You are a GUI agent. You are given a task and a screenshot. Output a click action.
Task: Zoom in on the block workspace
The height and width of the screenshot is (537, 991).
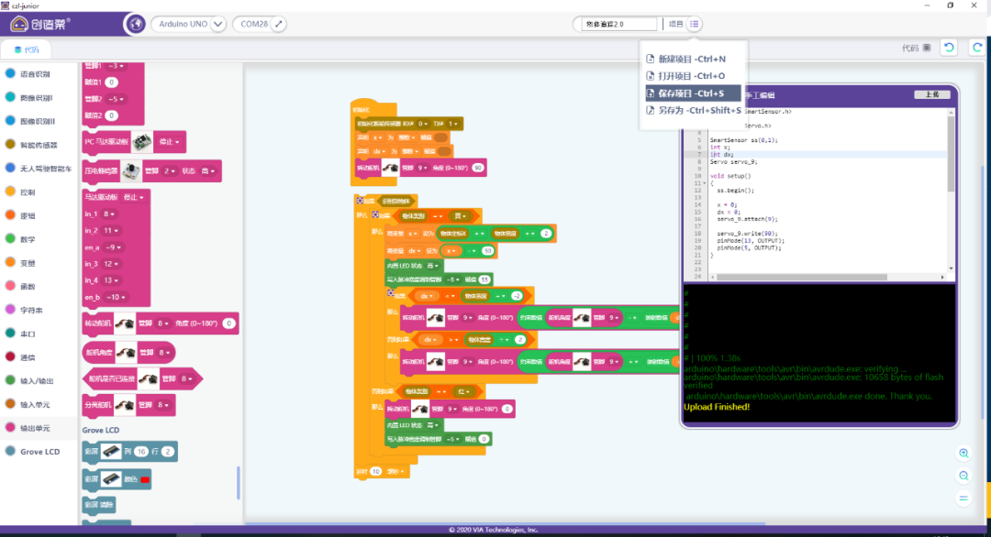click(x=963, y=454)
